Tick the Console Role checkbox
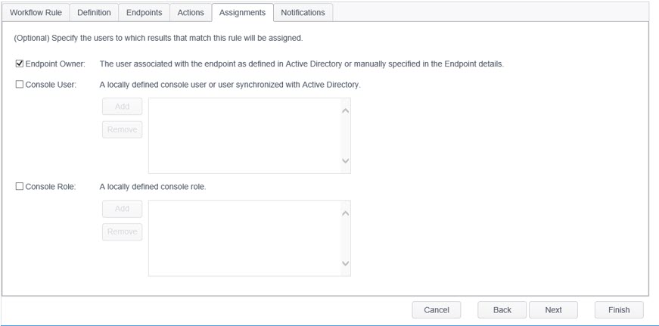 (x=20, y=187)
